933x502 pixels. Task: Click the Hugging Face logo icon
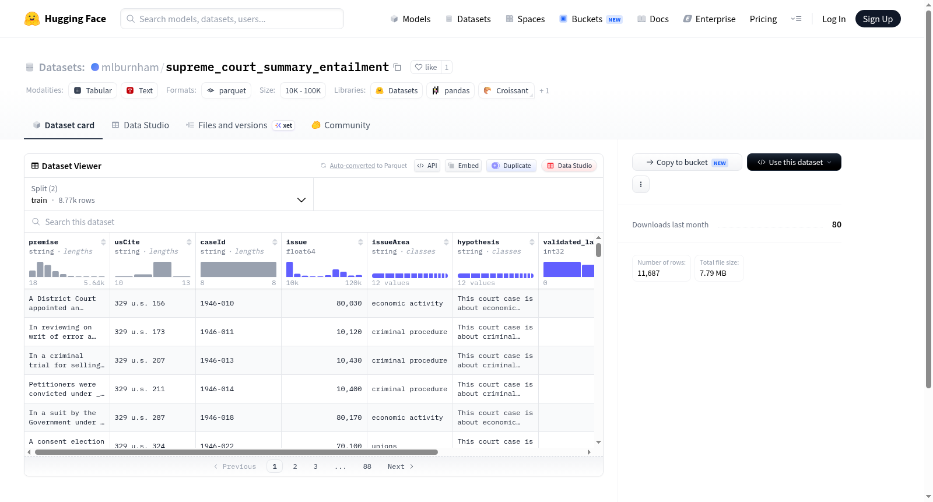click(32, 19)
